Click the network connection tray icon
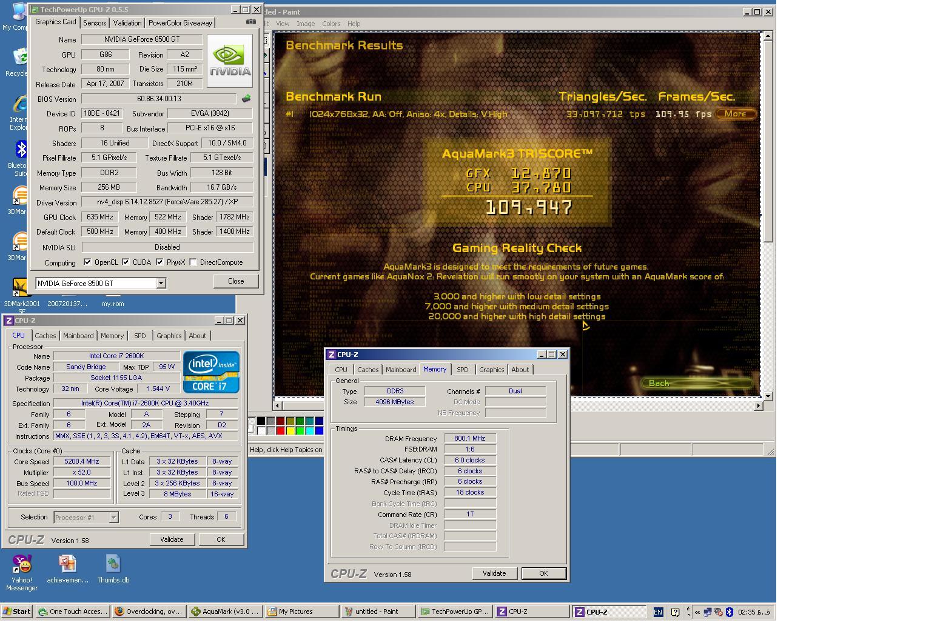Screen dimensions: 943x640 pos(708,612)
